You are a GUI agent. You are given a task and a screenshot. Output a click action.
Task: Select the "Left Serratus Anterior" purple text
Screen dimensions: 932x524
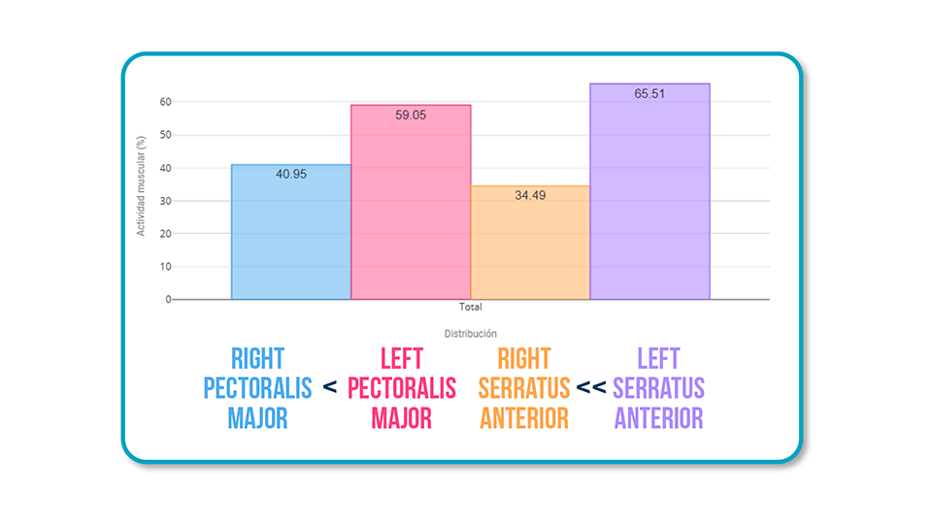tap(658, 388)
